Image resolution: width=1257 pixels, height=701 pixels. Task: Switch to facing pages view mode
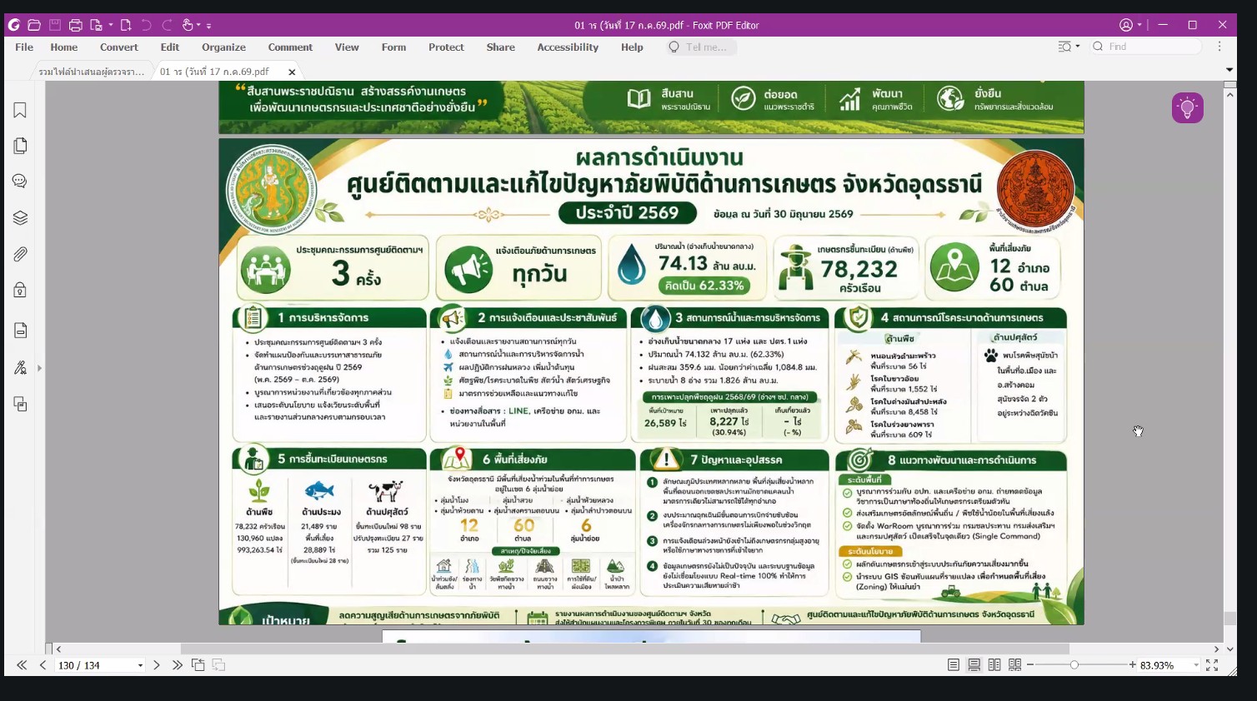click(x=994, y=665)
